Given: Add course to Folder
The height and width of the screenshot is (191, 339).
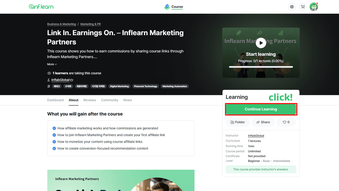Looking at the screenshot, I should [238, 122].
